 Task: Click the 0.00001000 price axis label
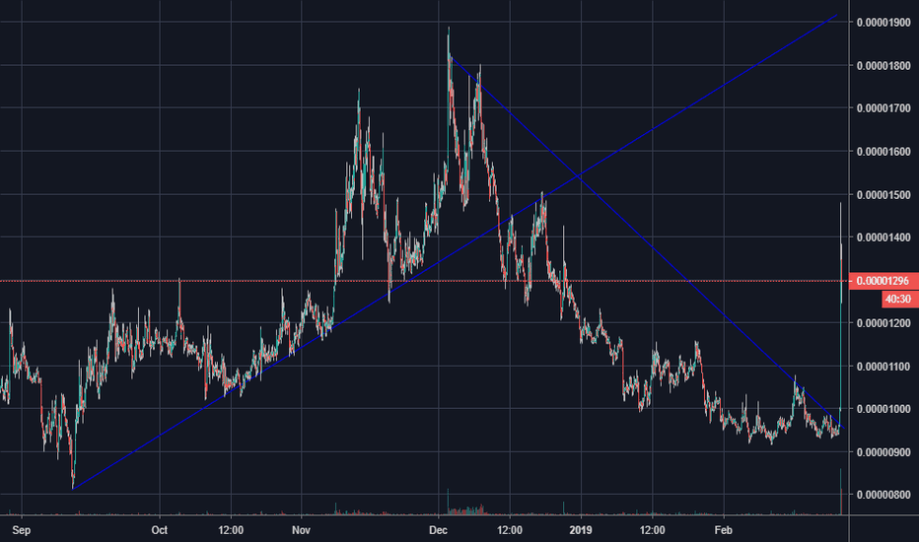884,409
